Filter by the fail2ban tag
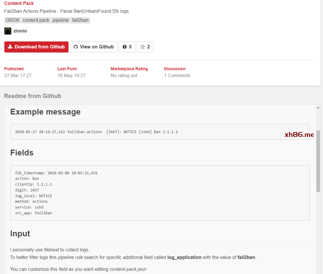Image resolution: width=323 pixels, height=274 pixels. [80, 20]
